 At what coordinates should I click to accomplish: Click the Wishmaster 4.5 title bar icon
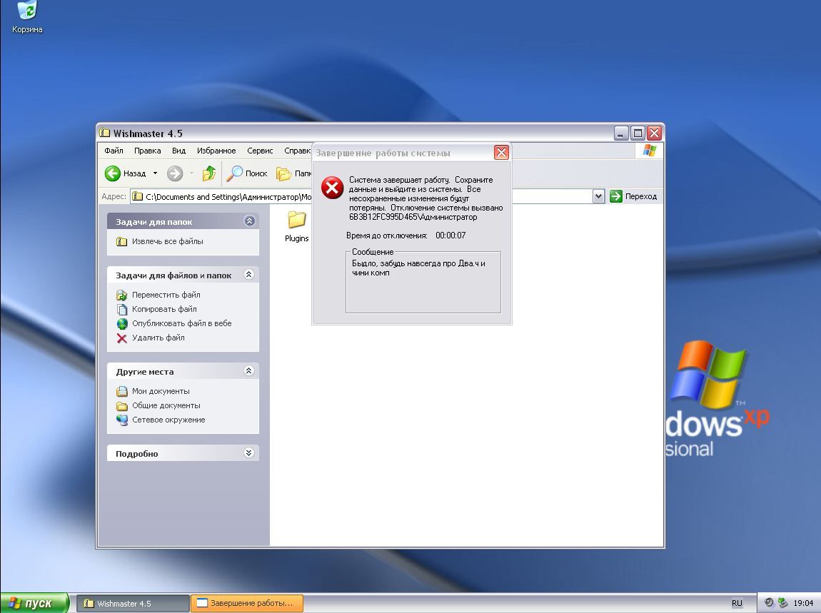[105, 133]
